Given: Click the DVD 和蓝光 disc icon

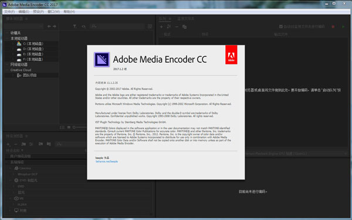Looking at the screenshot, I should (x=16, y=180).
